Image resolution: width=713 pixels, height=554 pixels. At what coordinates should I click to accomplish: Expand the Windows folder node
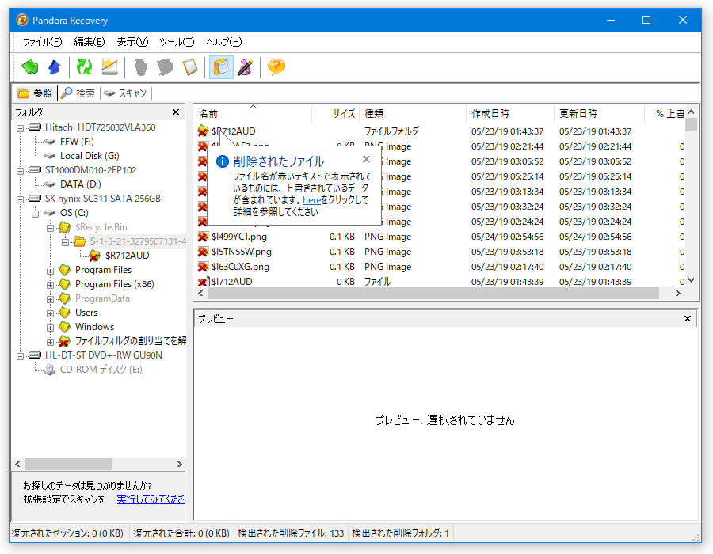50,328
